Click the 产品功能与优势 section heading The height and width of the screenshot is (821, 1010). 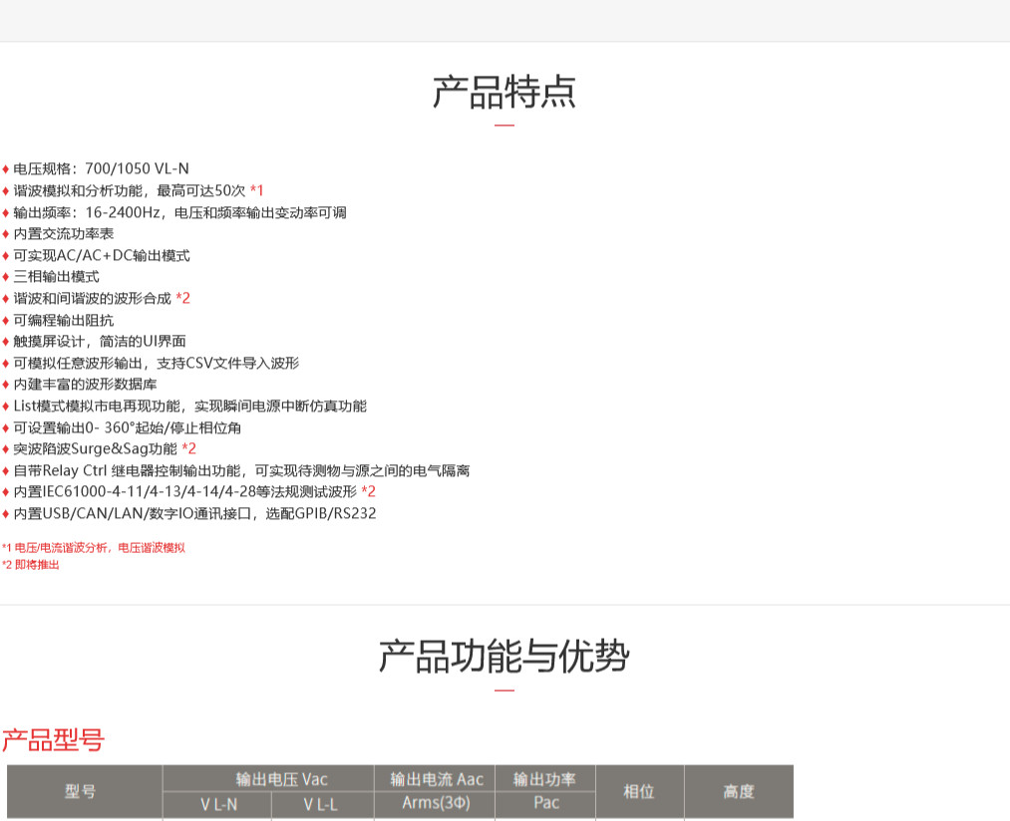(x=504, y=657)
